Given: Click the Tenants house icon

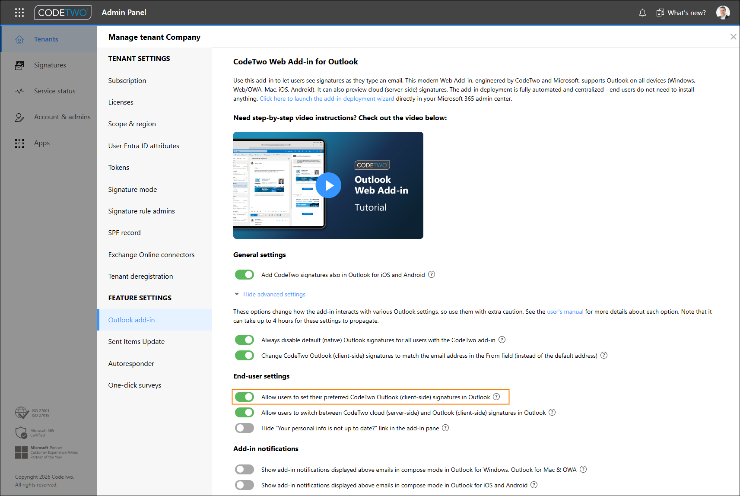Looking at the screenshot, I should click(x=19, y=39).
